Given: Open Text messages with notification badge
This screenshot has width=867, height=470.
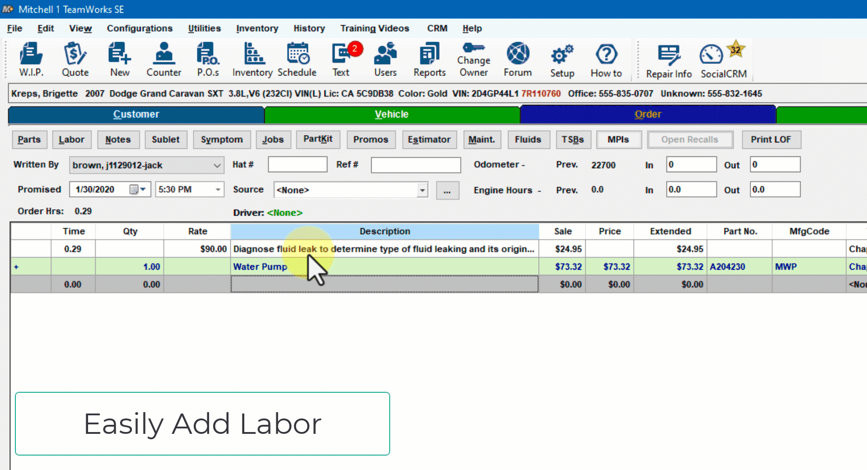Looking at the screenshot, I should (342, 59).
